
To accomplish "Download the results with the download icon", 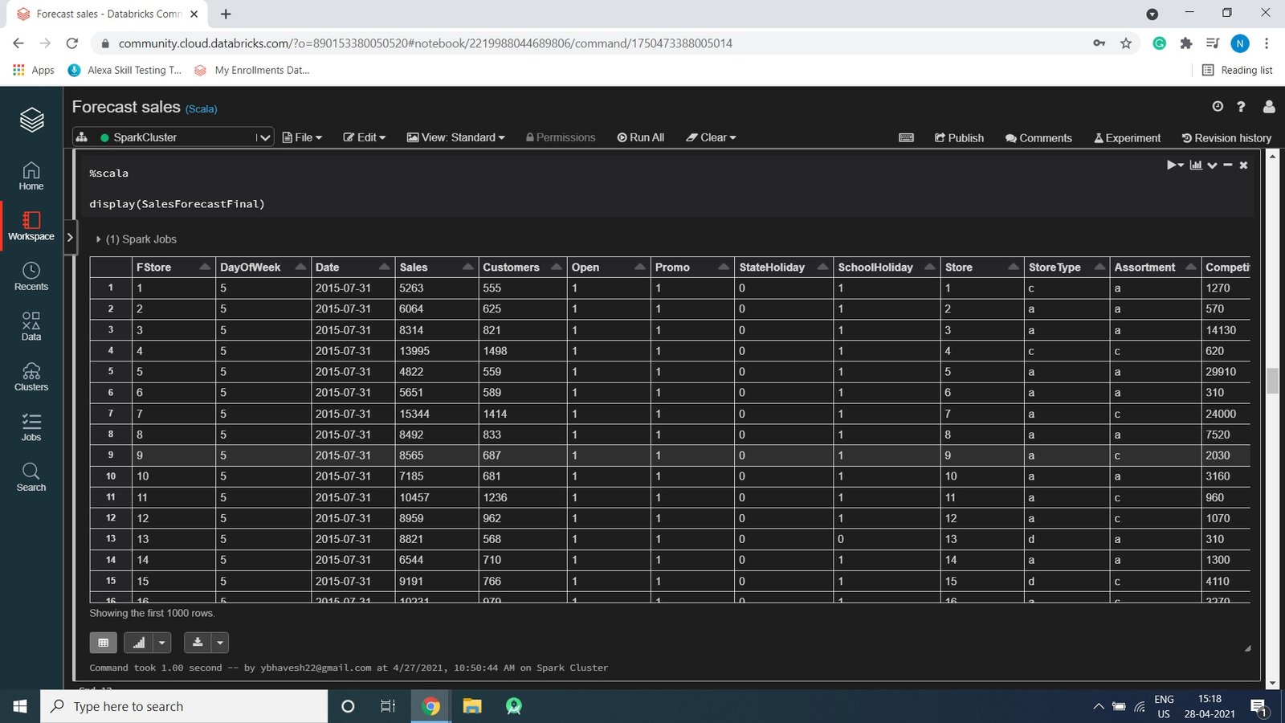I will point(197,642).
